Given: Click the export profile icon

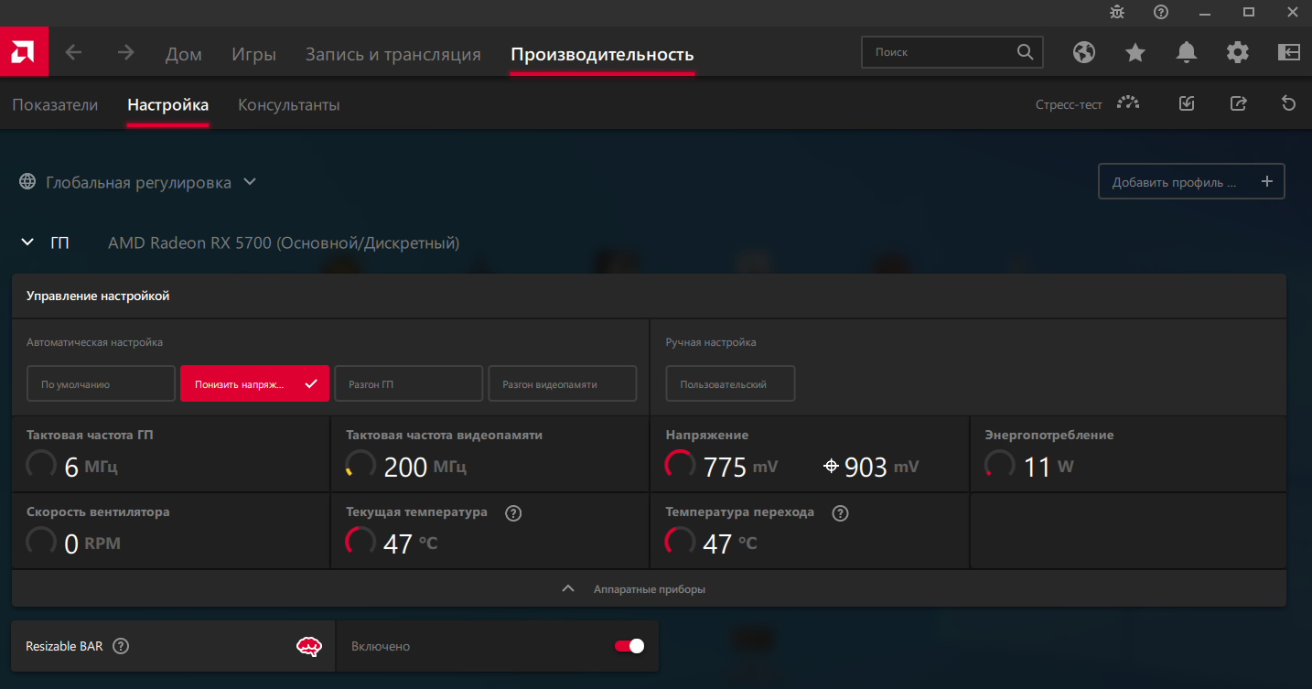Looking at the screenshot, I should (1238, 103).
